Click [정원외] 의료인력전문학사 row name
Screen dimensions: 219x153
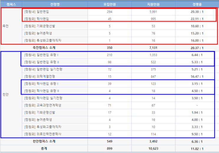point(43,134)
